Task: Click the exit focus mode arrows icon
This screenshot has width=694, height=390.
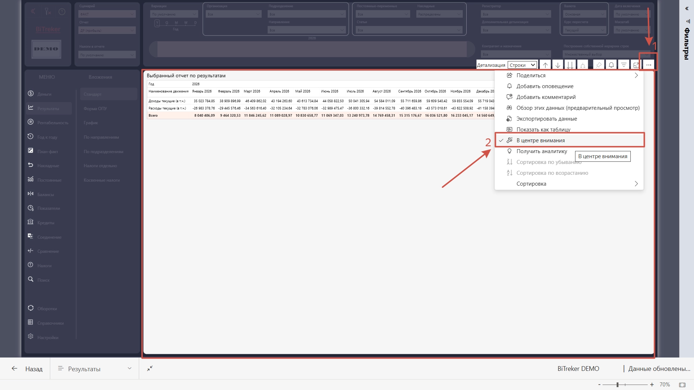Action: click(x=150, y=368)
